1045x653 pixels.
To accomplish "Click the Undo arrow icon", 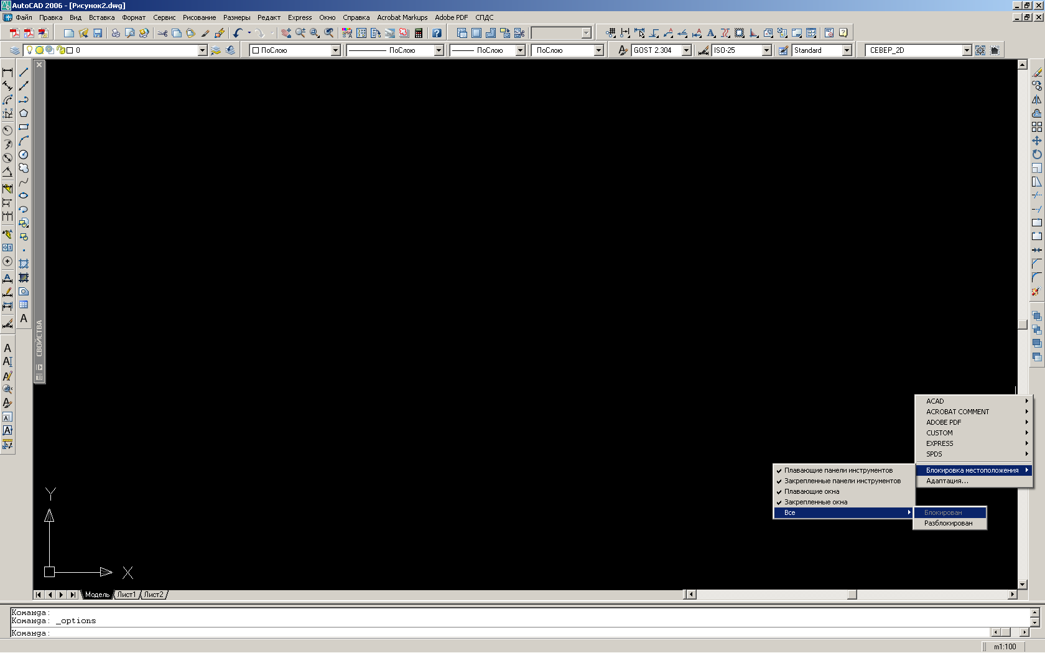I will click(238, 33).
